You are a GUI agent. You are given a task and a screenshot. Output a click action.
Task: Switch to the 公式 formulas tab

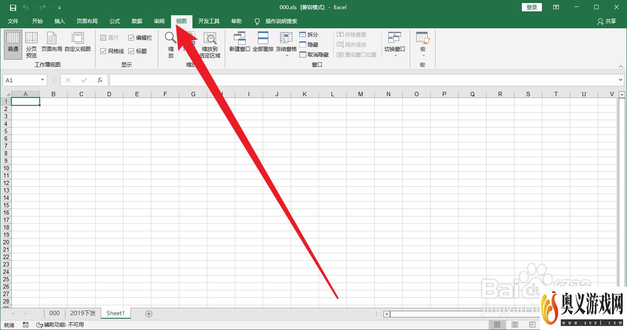115,21
